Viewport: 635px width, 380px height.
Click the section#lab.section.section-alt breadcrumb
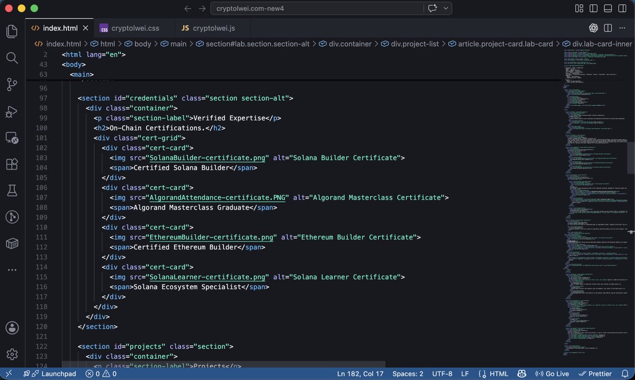pos(253,44)
